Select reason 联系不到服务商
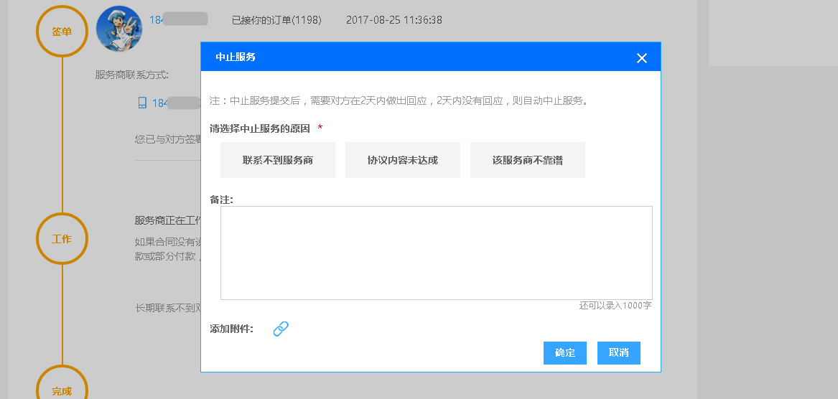 278,160
